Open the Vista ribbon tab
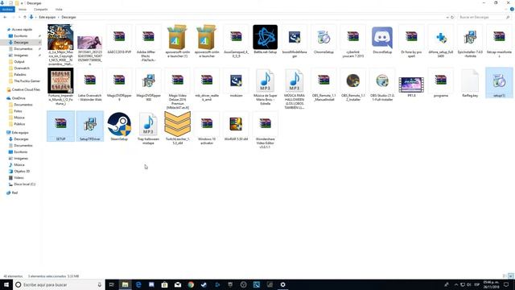The height and width of the screenshot is (290, 515). click(59, 10)
